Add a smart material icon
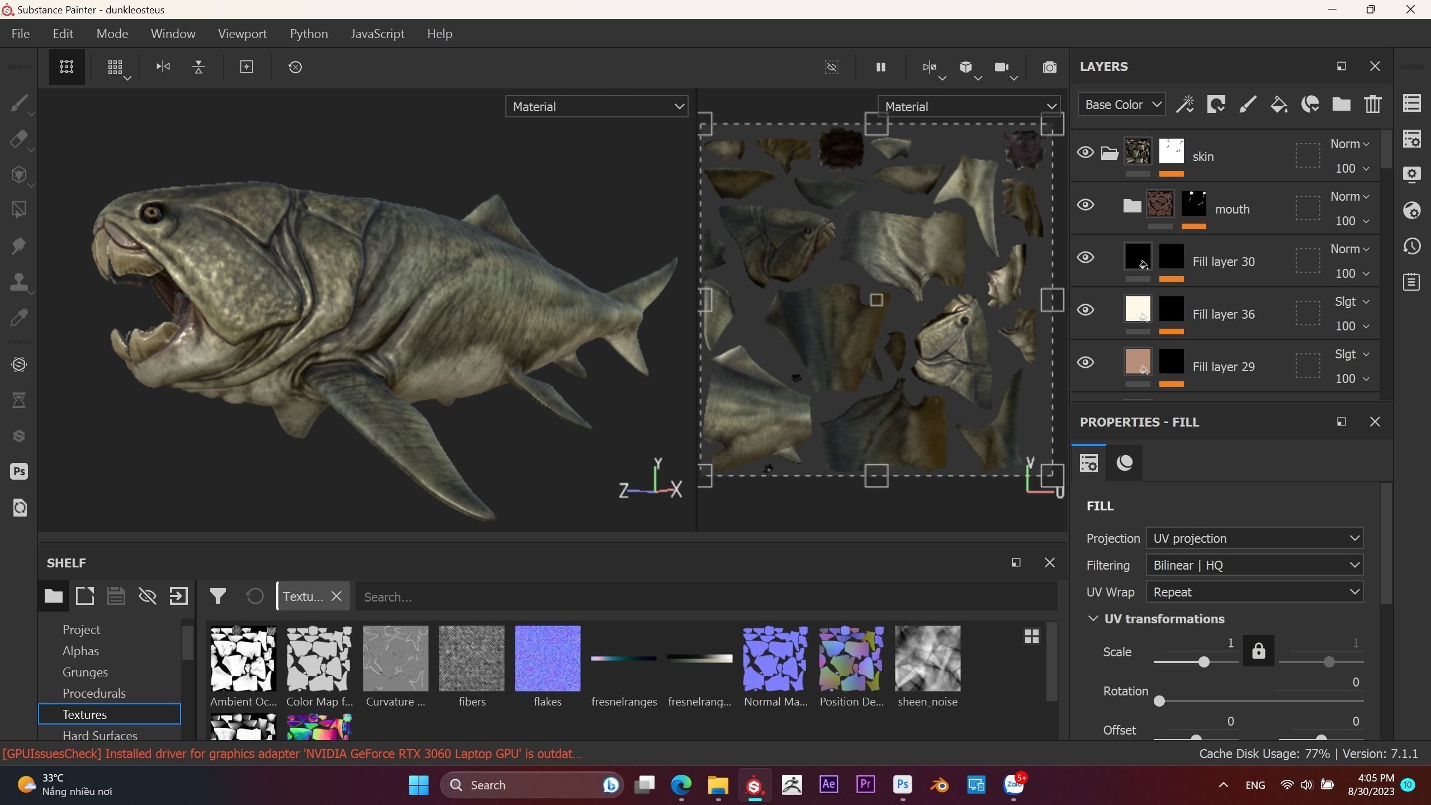This screenshot has height=805, width=1431. tap(1310, 105)
